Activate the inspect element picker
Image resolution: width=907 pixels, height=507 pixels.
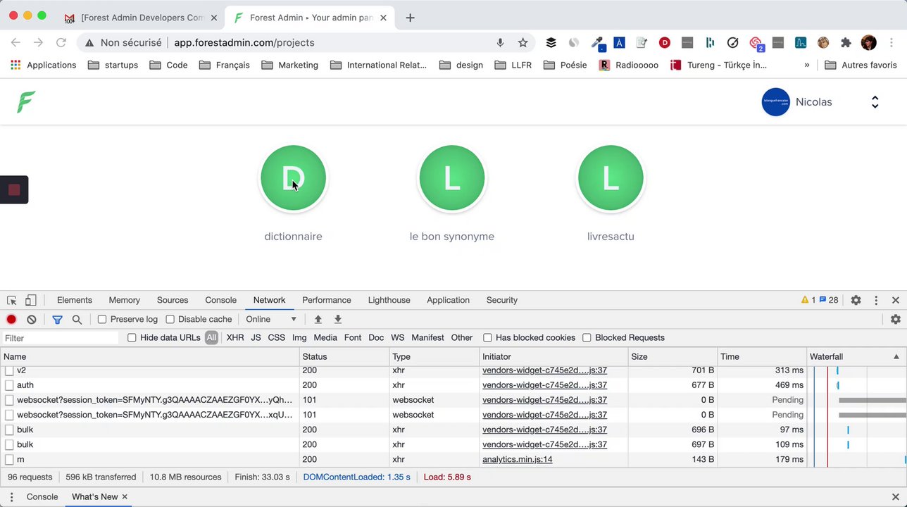pos(12,300)
